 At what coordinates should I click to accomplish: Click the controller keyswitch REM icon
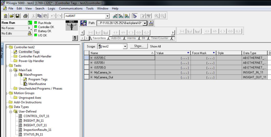[72, 26]
